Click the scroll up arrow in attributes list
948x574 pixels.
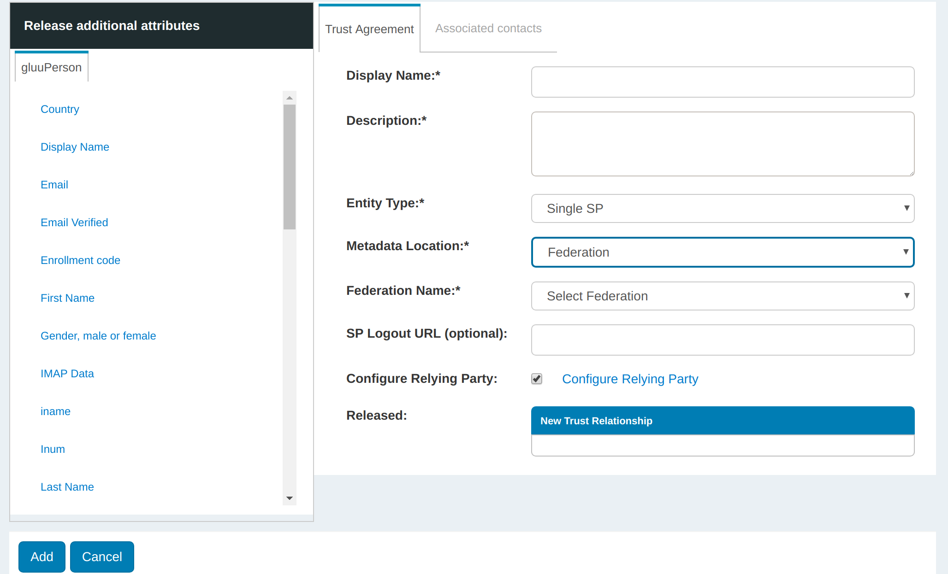tap(290, 98)
